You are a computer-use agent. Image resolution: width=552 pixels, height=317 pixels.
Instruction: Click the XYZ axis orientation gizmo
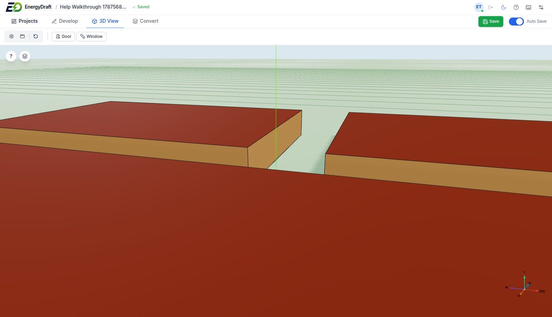[x=525, y=285]
